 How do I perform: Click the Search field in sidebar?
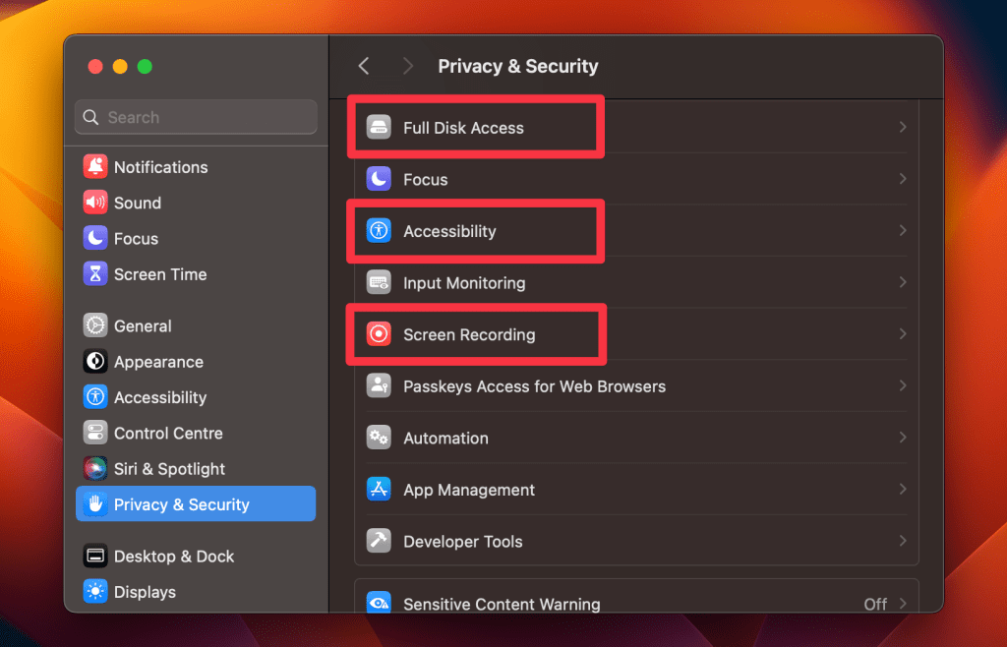[197, 117]
